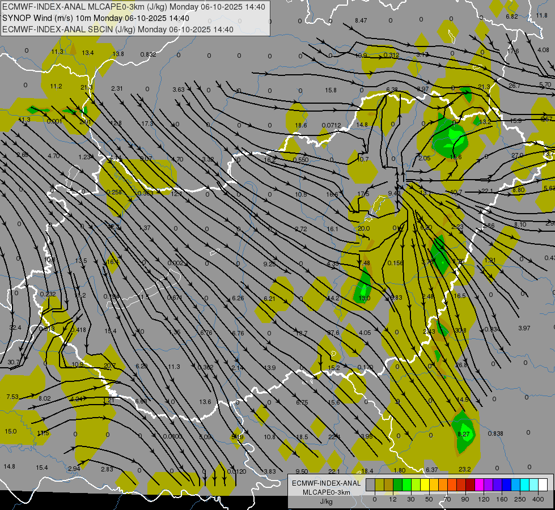Click the map value 0.838
555x510 pixels.
coord(495,433)
